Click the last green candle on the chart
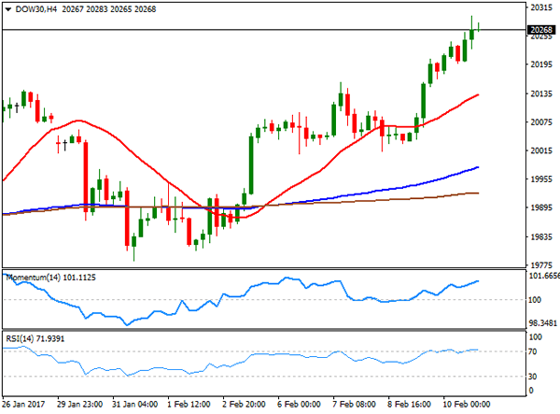 click(x=478, y=27)
